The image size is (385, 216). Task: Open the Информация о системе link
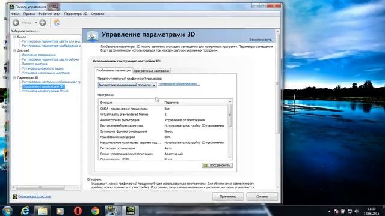point(35,196)
